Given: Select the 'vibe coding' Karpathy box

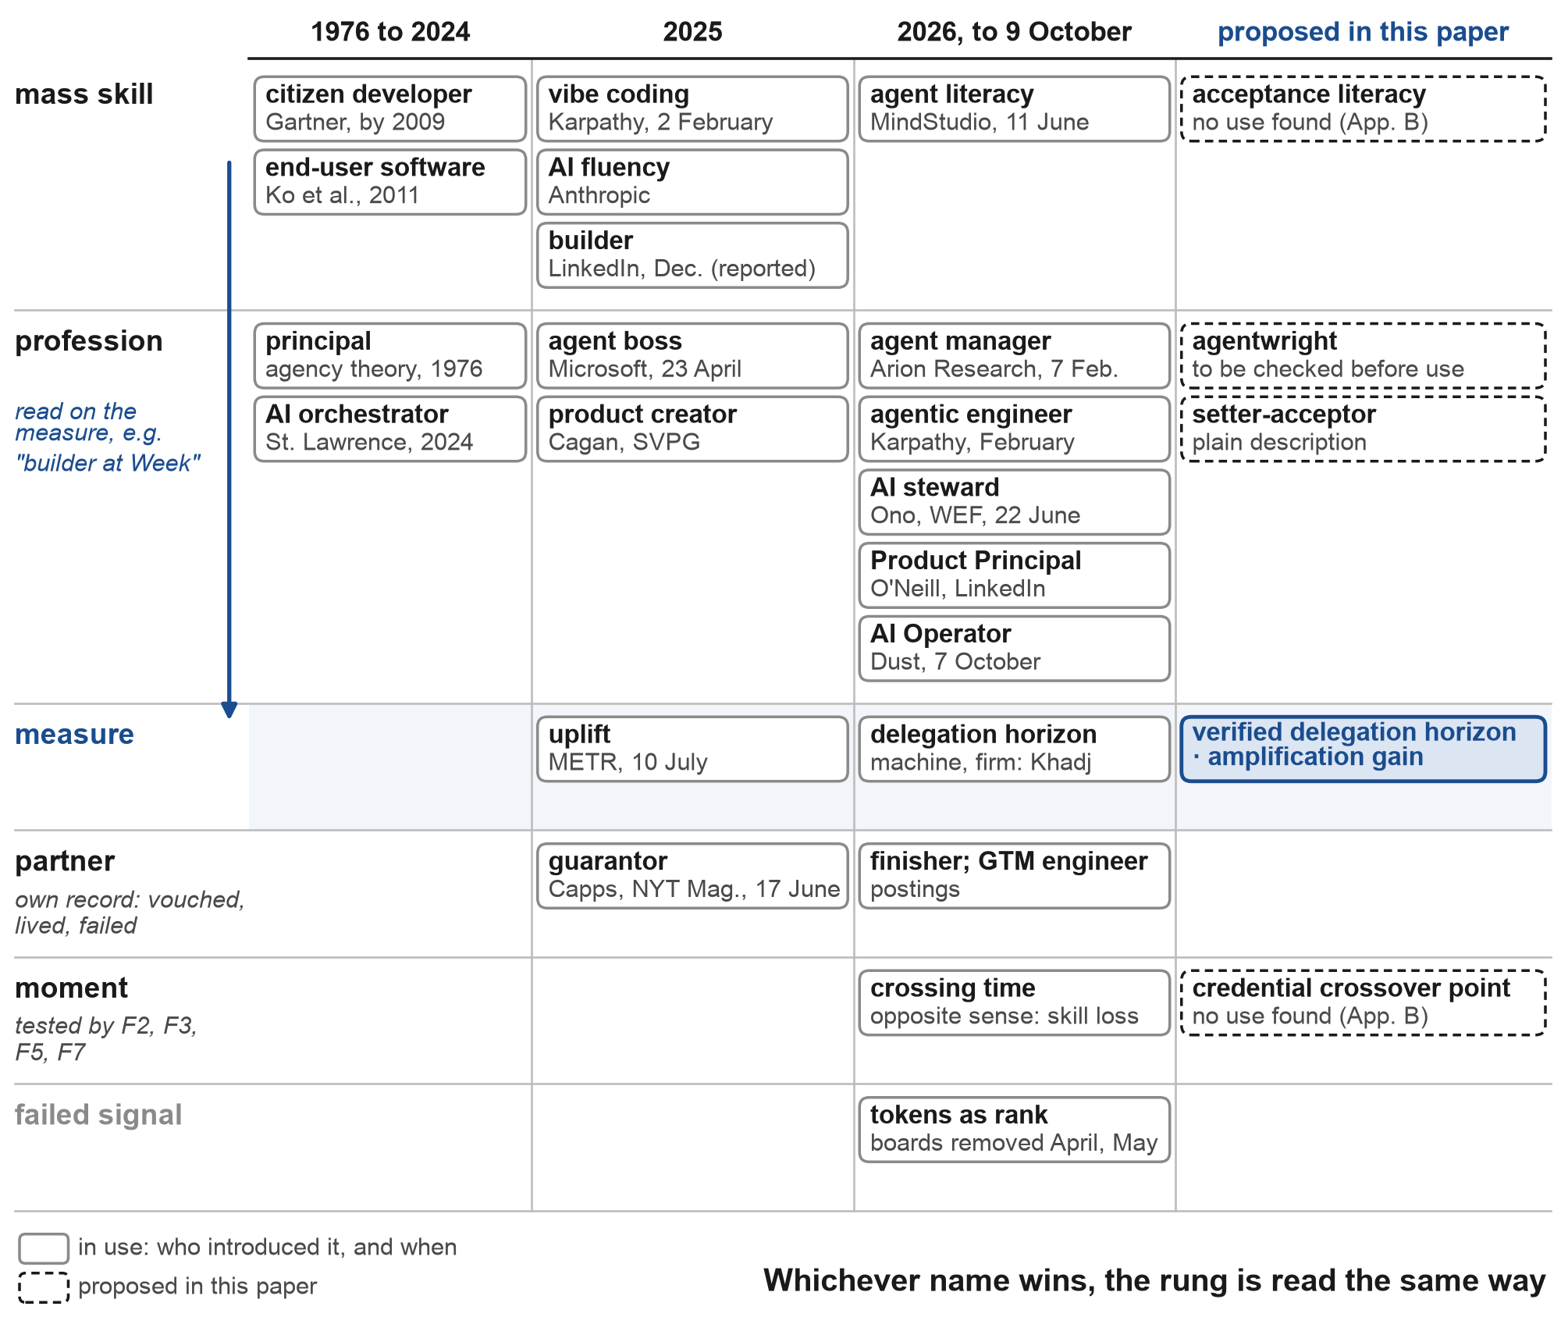Looking at the screenshot, I should (692, 109).
